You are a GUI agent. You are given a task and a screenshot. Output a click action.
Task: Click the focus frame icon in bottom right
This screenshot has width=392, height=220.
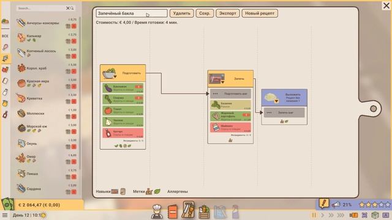coord(364,215)
